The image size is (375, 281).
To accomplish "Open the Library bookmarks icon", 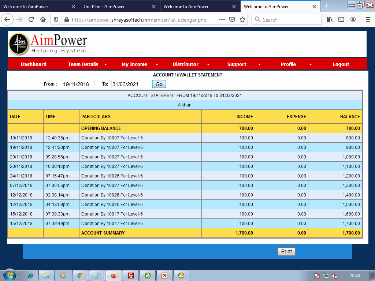I will (330, 20).
